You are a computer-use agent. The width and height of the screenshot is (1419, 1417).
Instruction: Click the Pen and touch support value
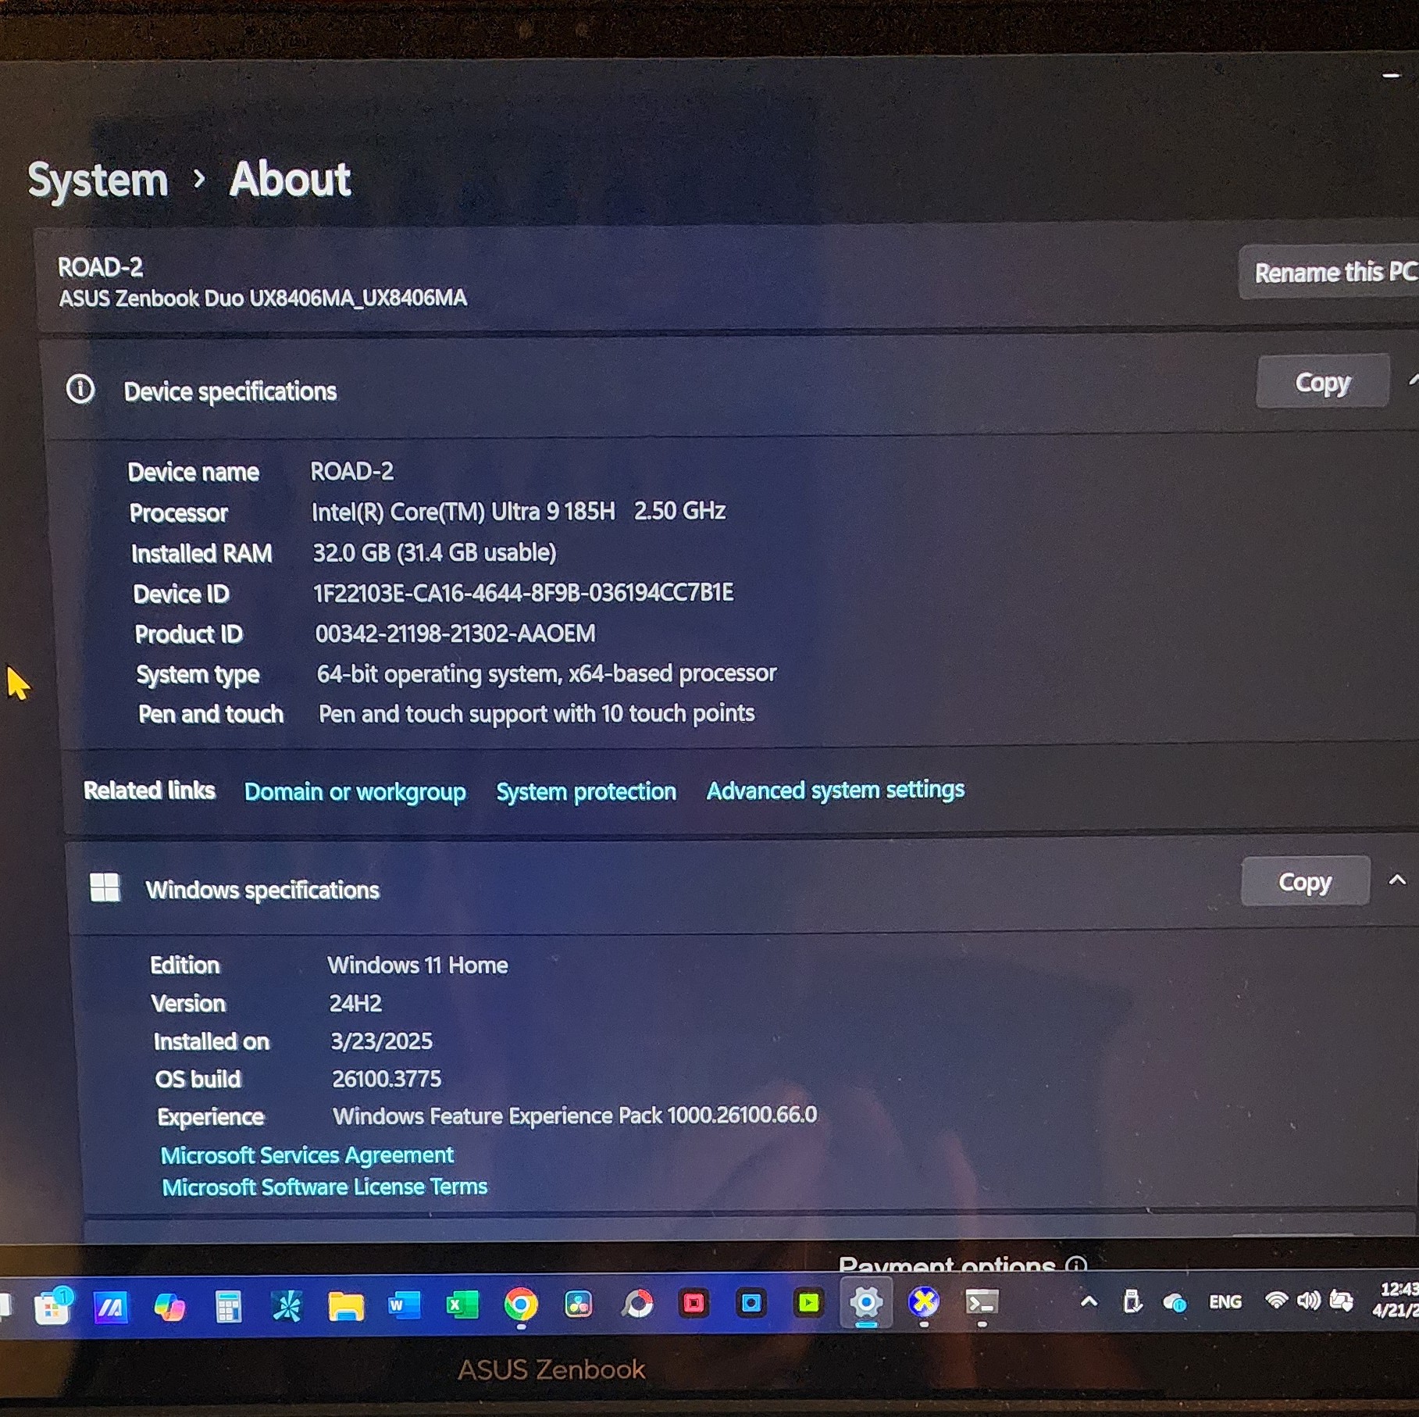(537, 713)
